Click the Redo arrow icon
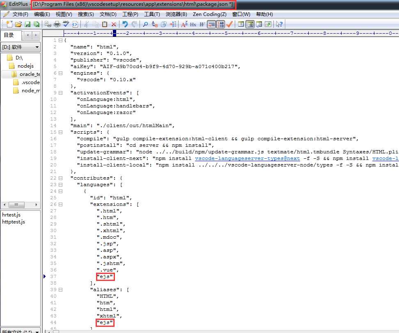 pos(134,24)
